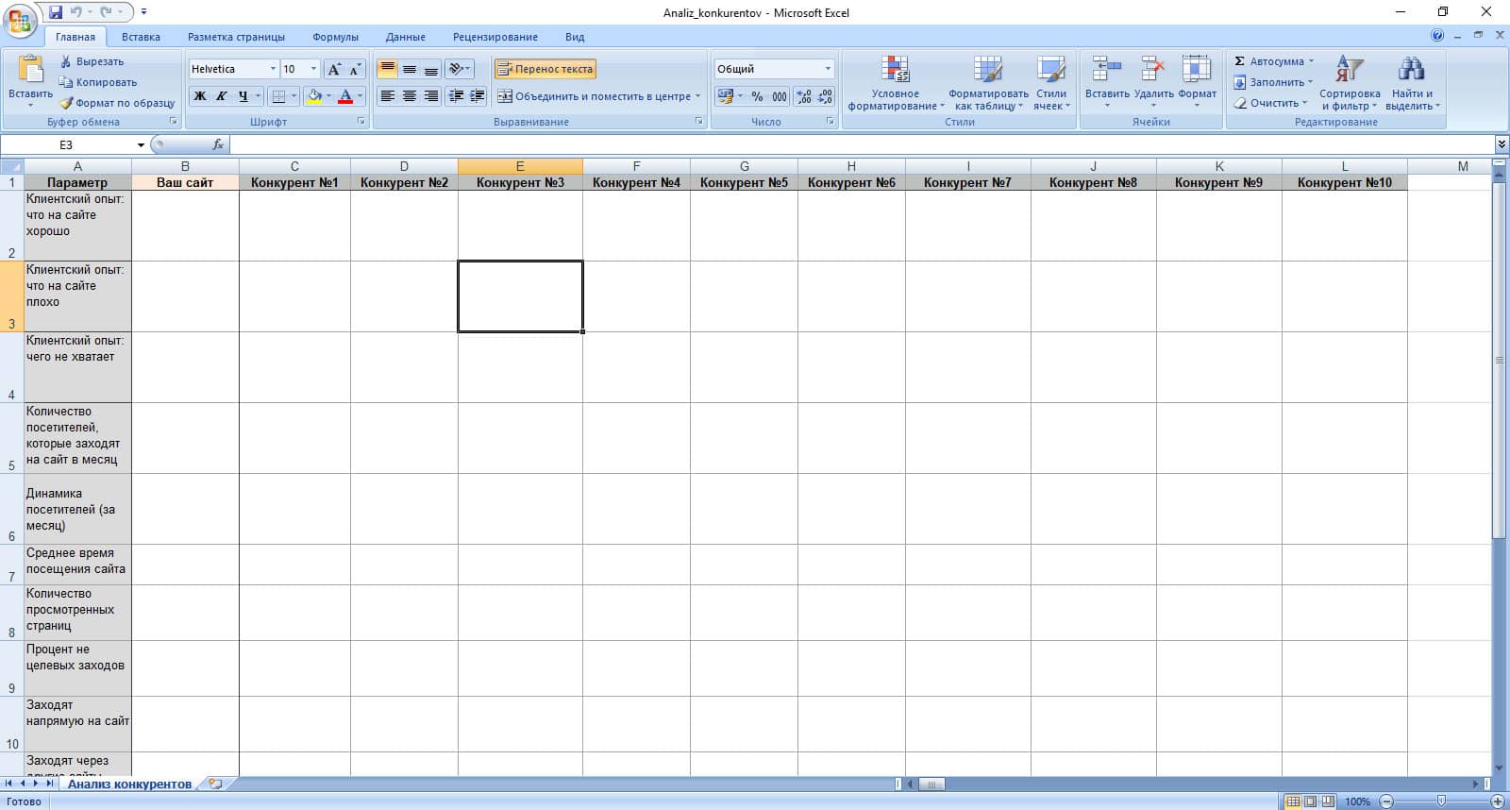The image size is (1510, 810).
Task: Decrease indent of cell contents
Action: pyautogui.click(x=456, y=96)
